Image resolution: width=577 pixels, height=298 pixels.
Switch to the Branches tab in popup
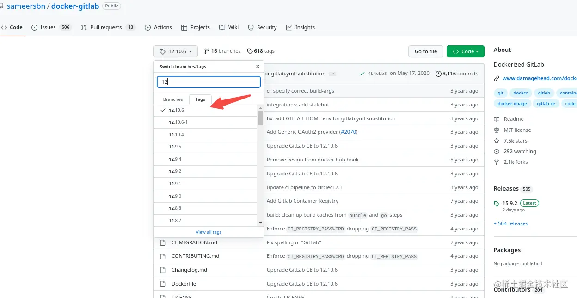pyautogui.click(x=173, y=99)
